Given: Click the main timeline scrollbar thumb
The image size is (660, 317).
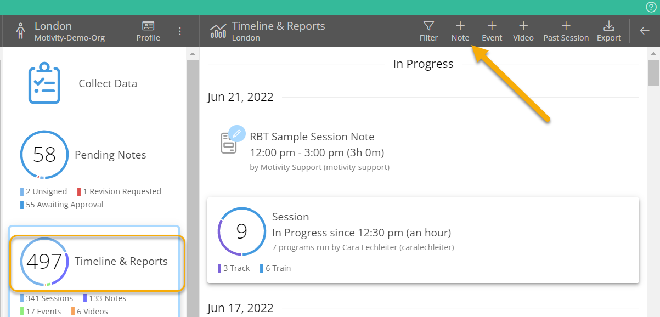Looking at the screenshot, I should (653, 71).
